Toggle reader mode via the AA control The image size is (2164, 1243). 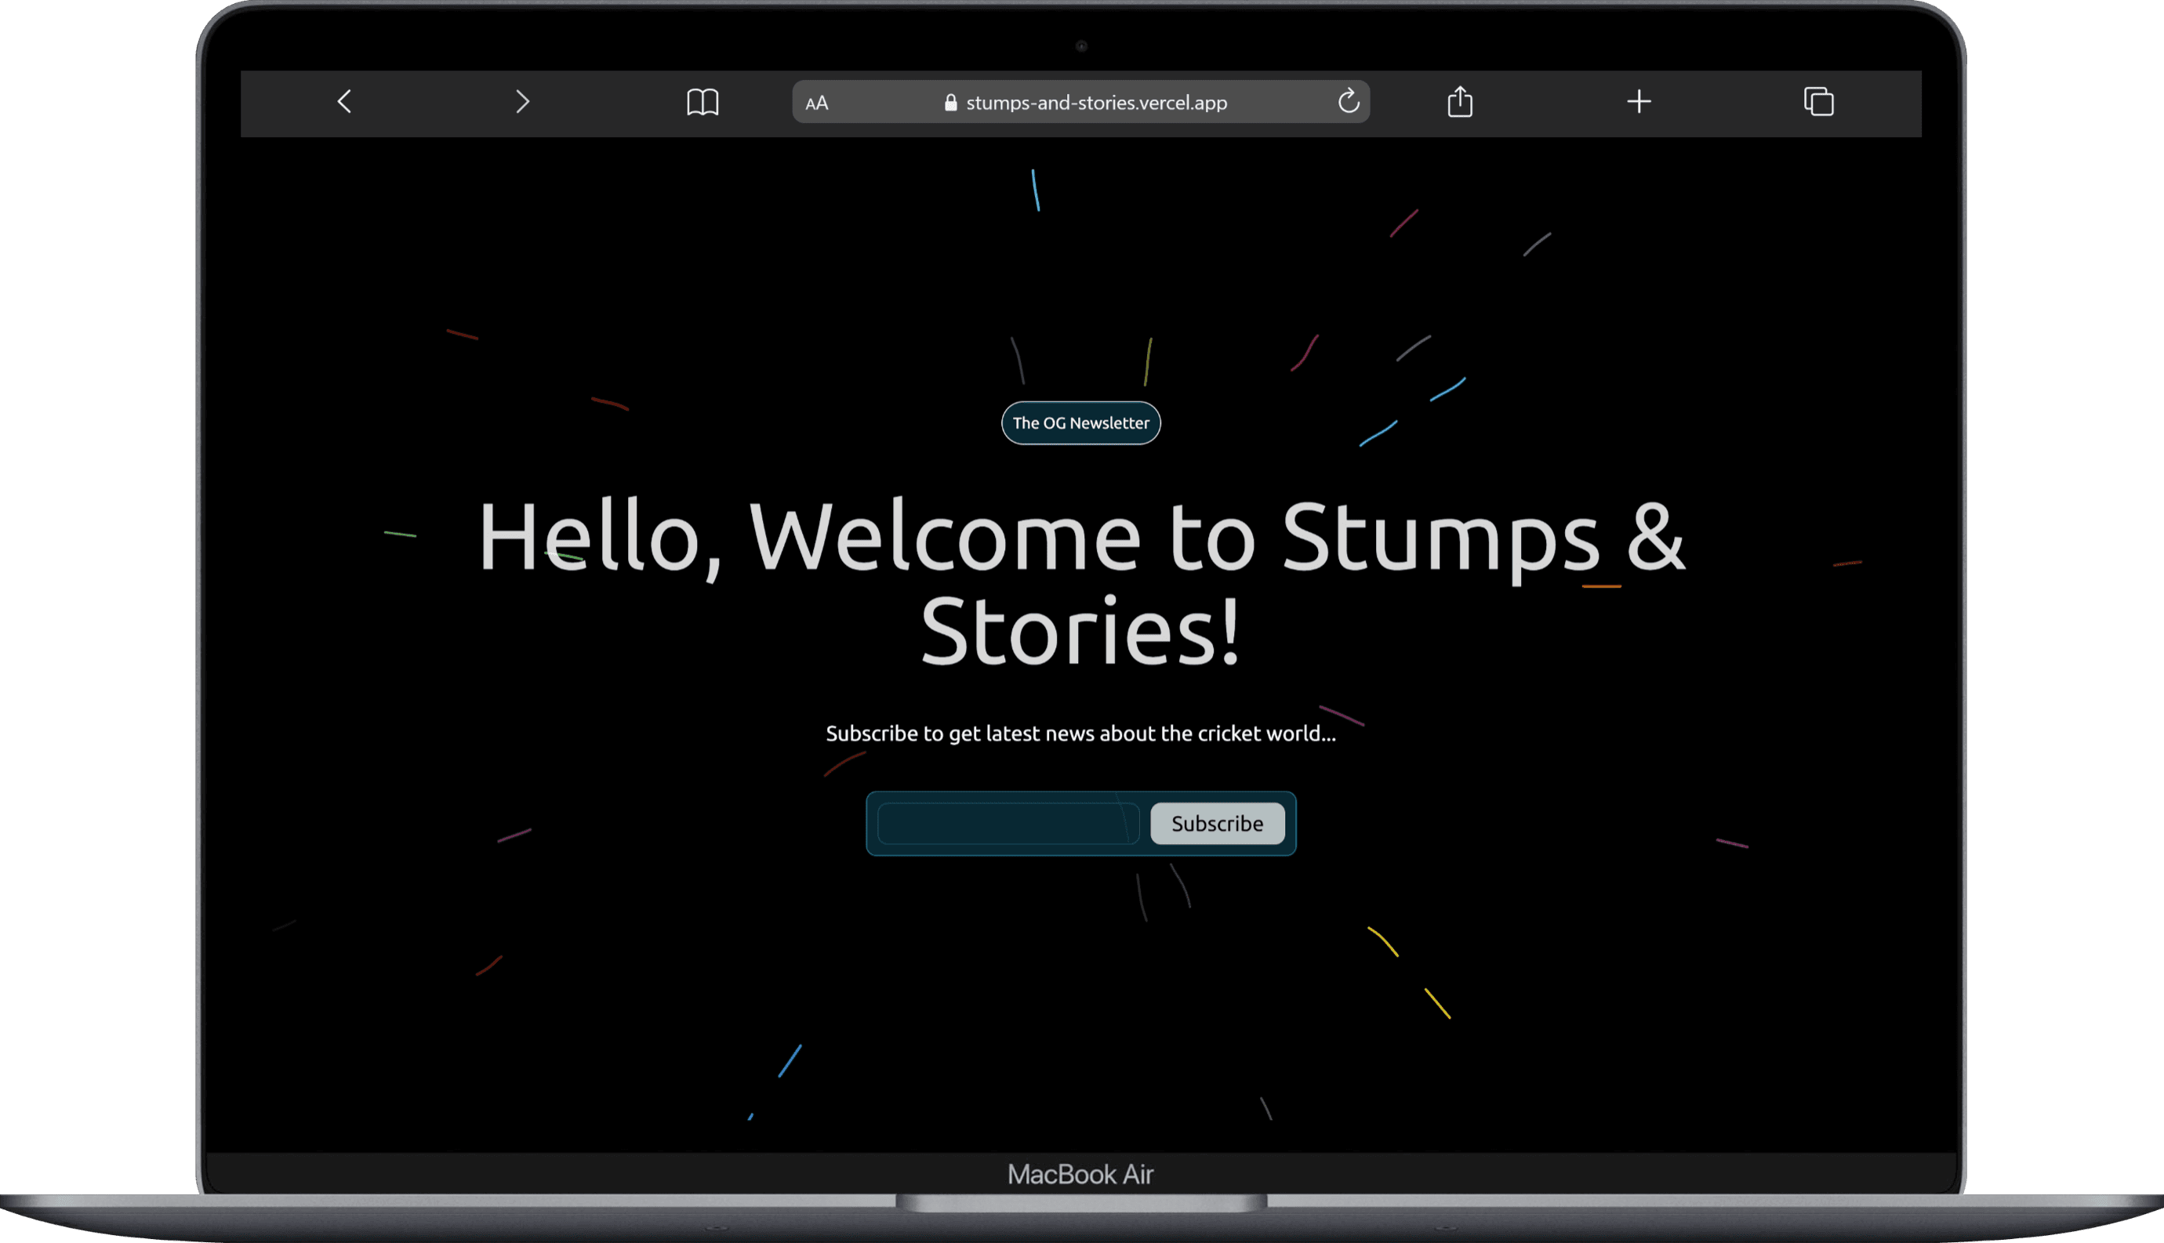pyautogui.click(x=816, y=103)
